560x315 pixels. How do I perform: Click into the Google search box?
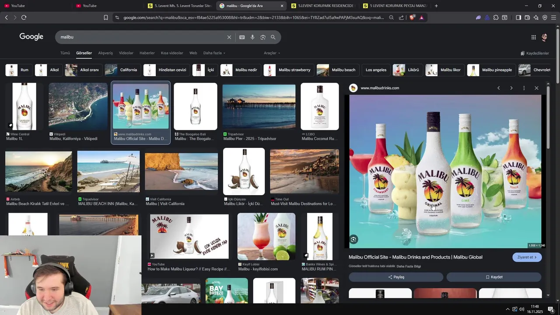click(142, 37)
